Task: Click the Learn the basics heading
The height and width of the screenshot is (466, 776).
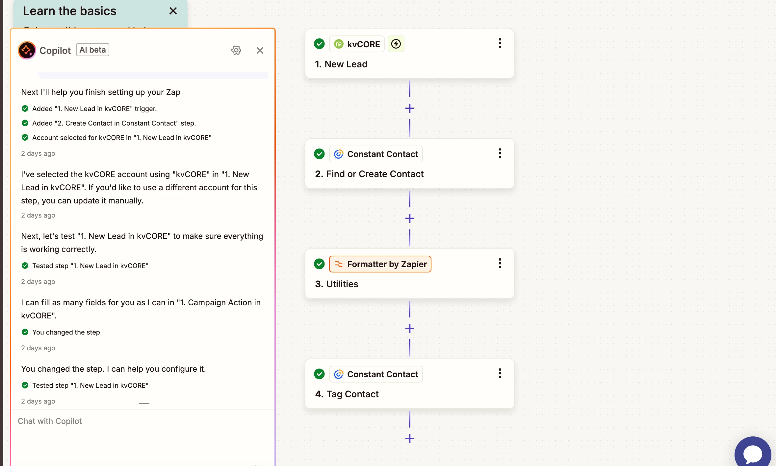Action: (x=70, y=11)
